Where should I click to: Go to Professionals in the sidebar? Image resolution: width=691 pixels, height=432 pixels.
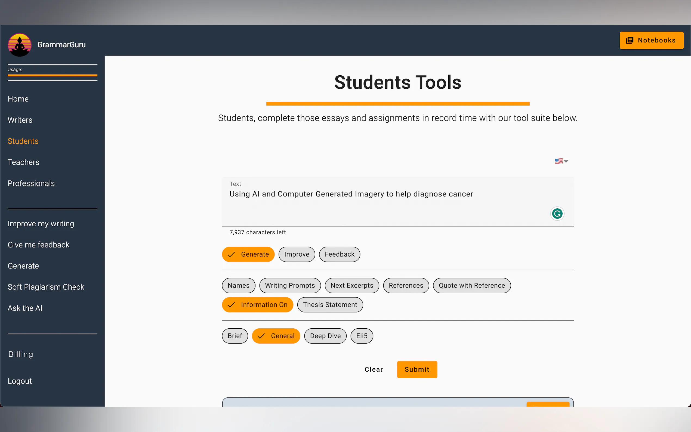click(31, 183)
